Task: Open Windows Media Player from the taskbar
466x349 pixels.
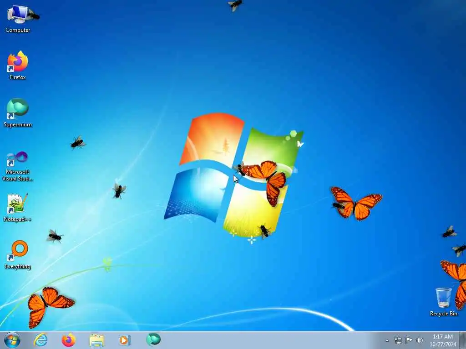Action: coord(124,340)
